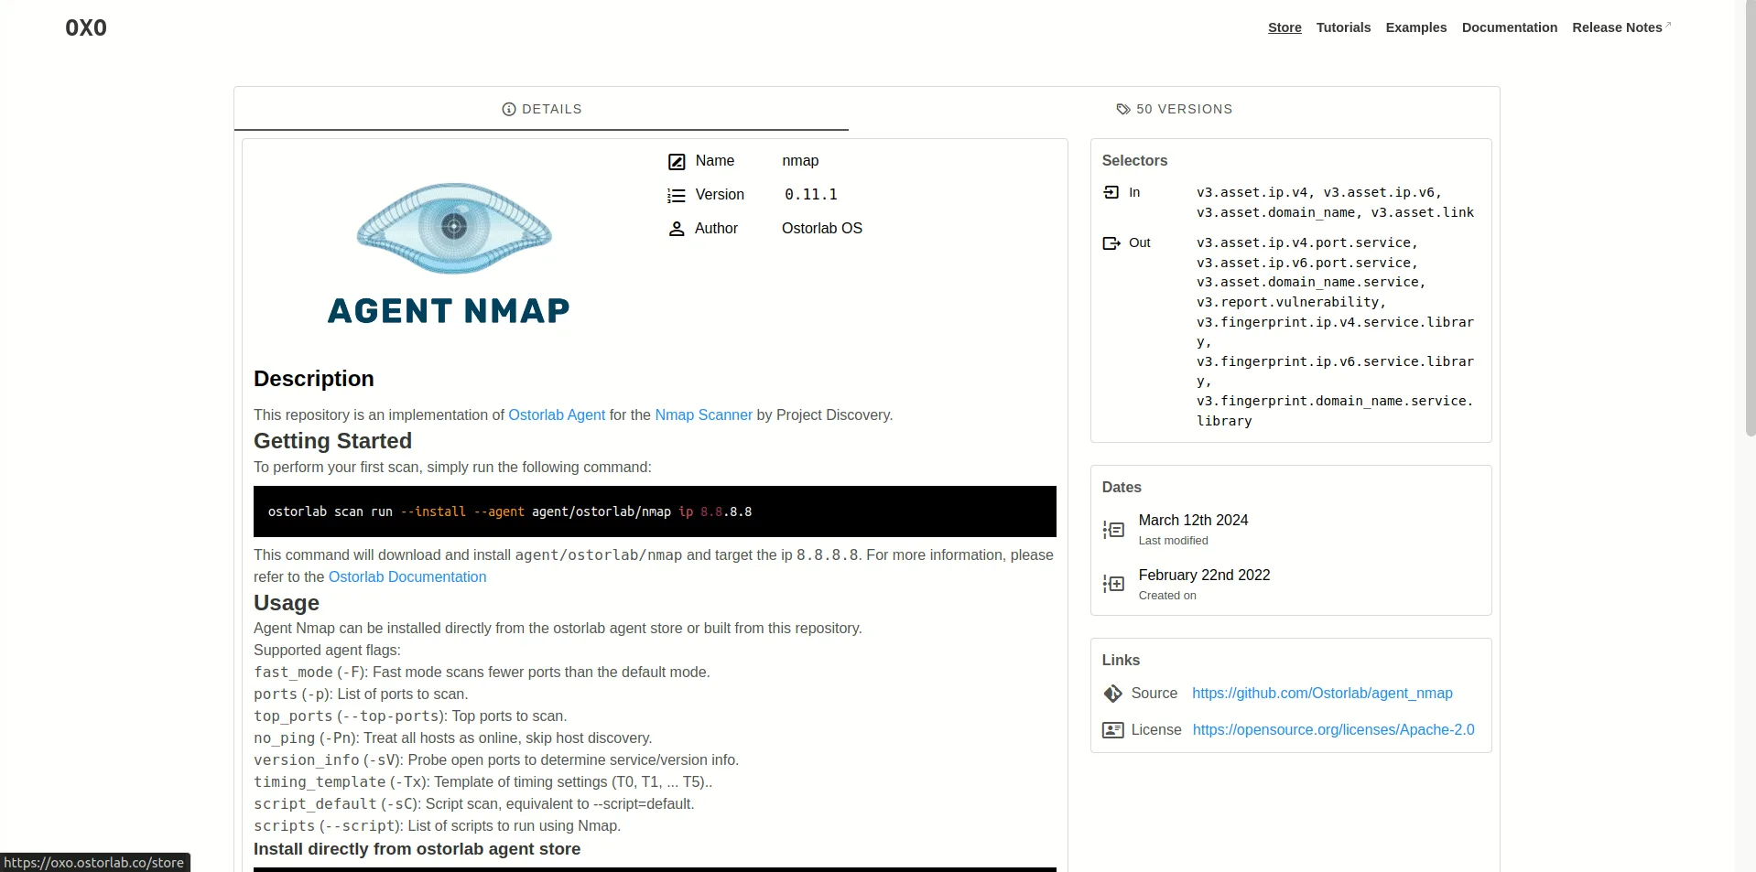The height and width of the screenshot is (872, 1756).
Task: Click the source branch icon in the Links panel
Action: (x=1112, y=694)
